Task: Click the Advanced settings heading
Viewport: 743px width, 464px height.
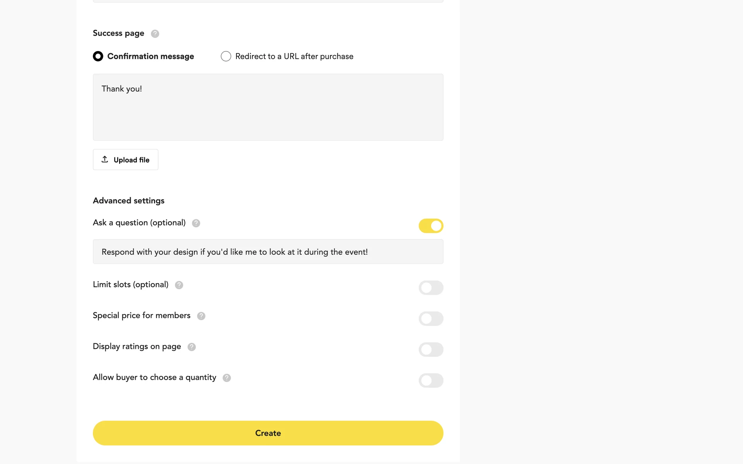Action: [128, 201]
